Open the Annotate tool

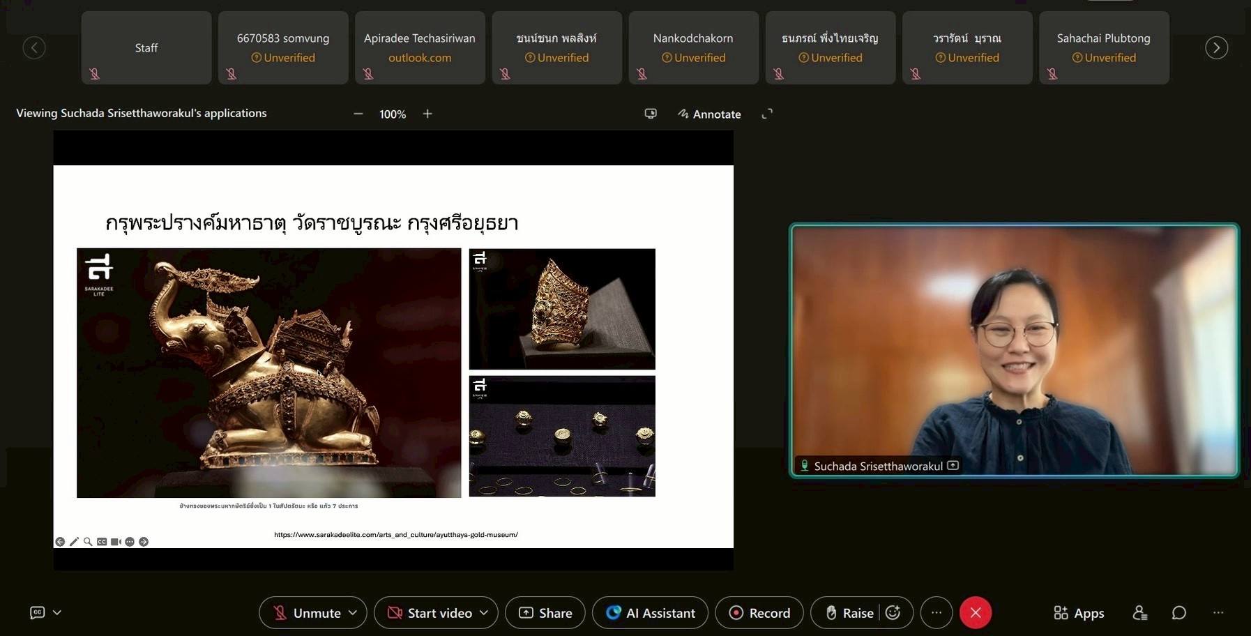coord(709,114)
